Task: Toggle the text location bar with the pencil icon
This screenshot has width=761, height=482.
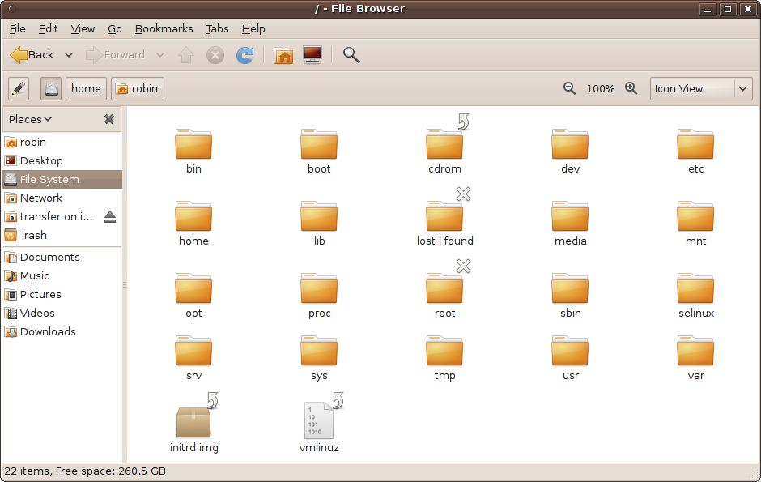Action: (18, 88)
